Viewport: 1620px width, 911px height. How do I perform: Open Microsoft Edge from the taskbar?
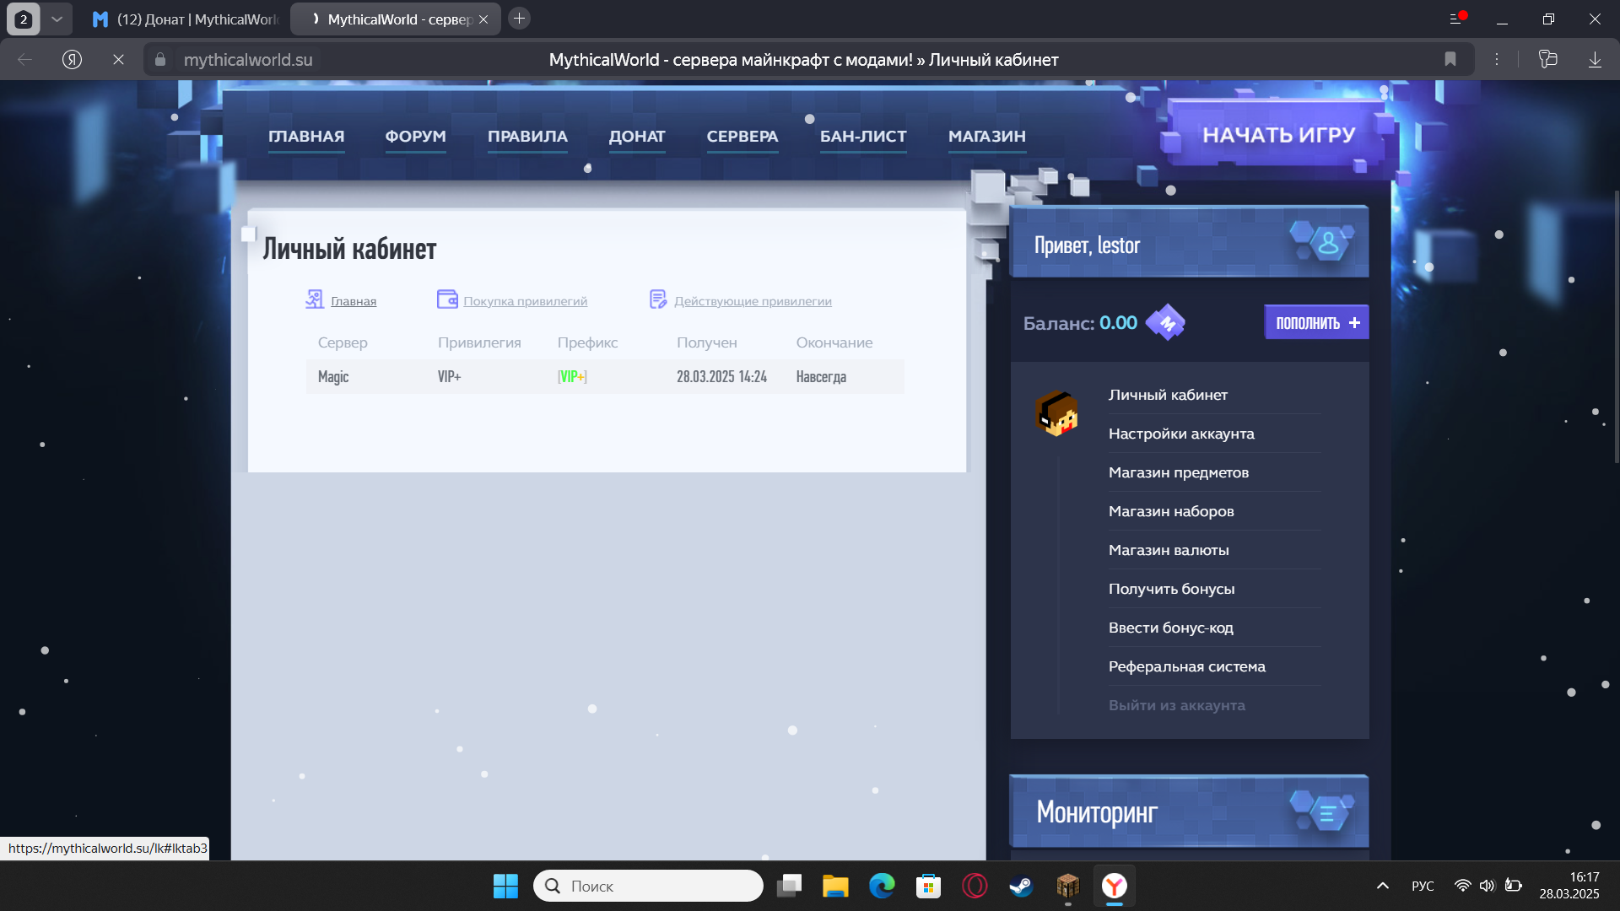pos(882,886)
